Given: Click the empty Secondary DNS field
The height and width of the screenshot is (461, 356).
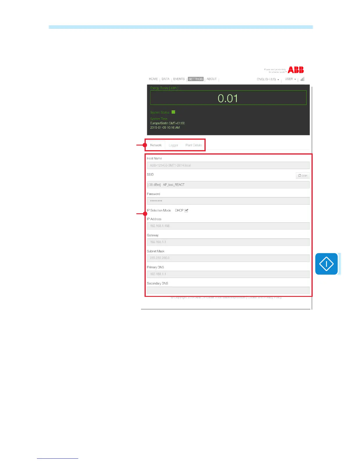Looking at the screenshot, I should [228, 290].
